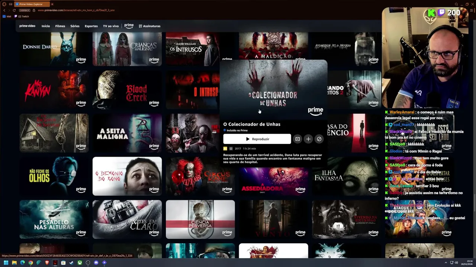Click the trailer icon next to Reproduzir
Screen dimensions: 476x267
297,139
